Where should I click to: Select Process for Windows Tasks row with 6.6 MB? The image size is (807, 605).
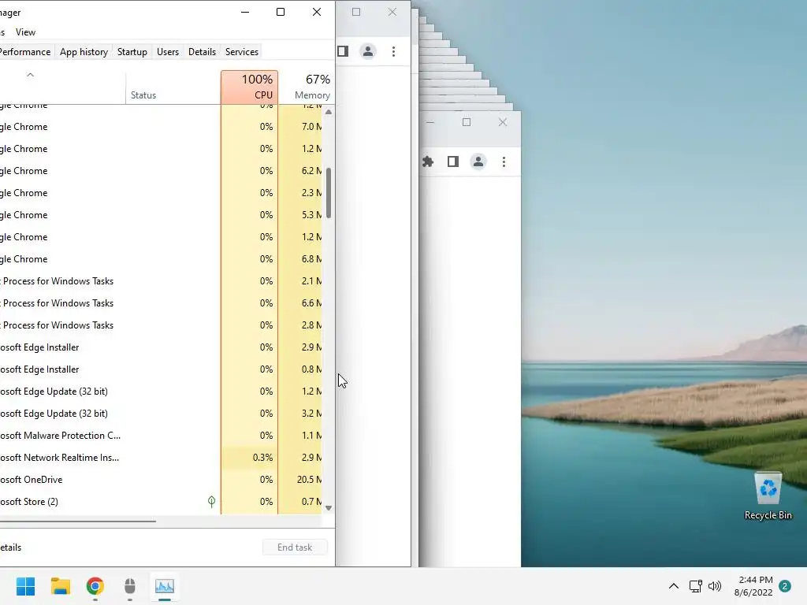[161, 303]
